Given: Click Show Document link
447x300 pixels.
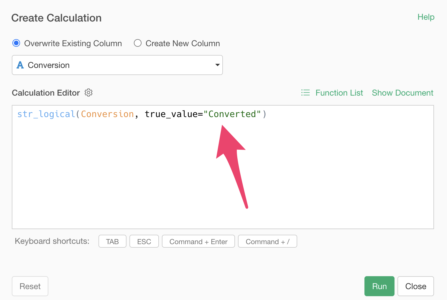Looking at the screenshot, I should (402, 93).
